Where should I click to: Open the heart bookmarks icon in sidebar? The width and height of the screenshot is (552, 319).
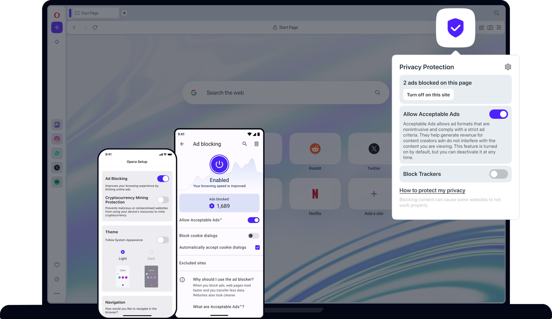pos(57,265)
